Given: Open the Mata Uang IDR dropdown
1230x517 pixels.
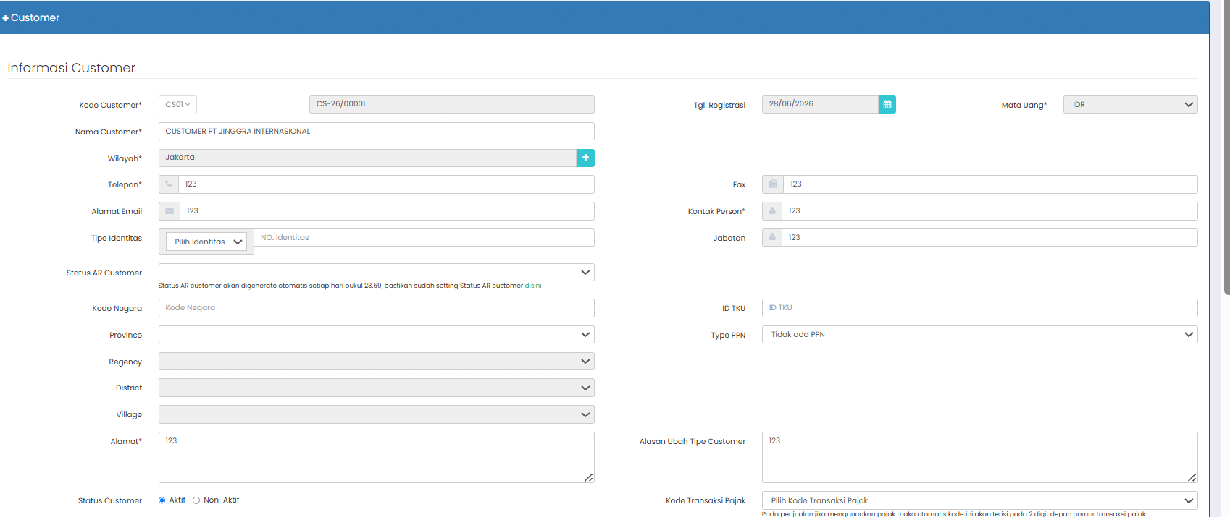Looking at the screenshot, I should pyautogui.click(x=1130, y=105).
